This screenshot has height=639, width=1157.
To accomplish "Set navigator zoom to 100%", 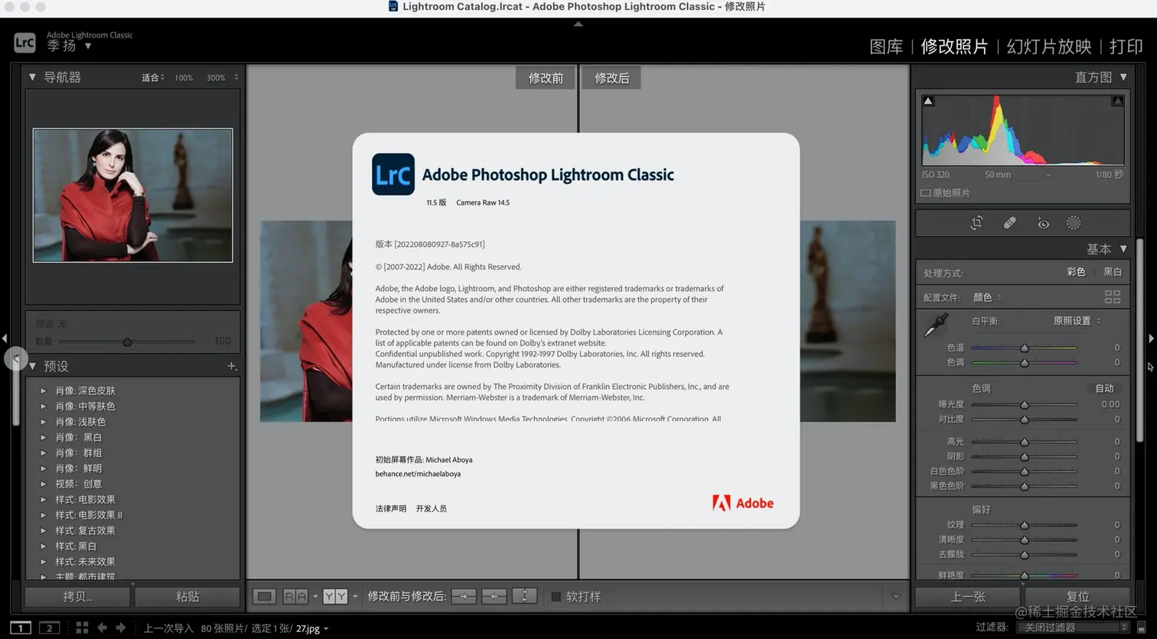I will (x=184, y=78).
